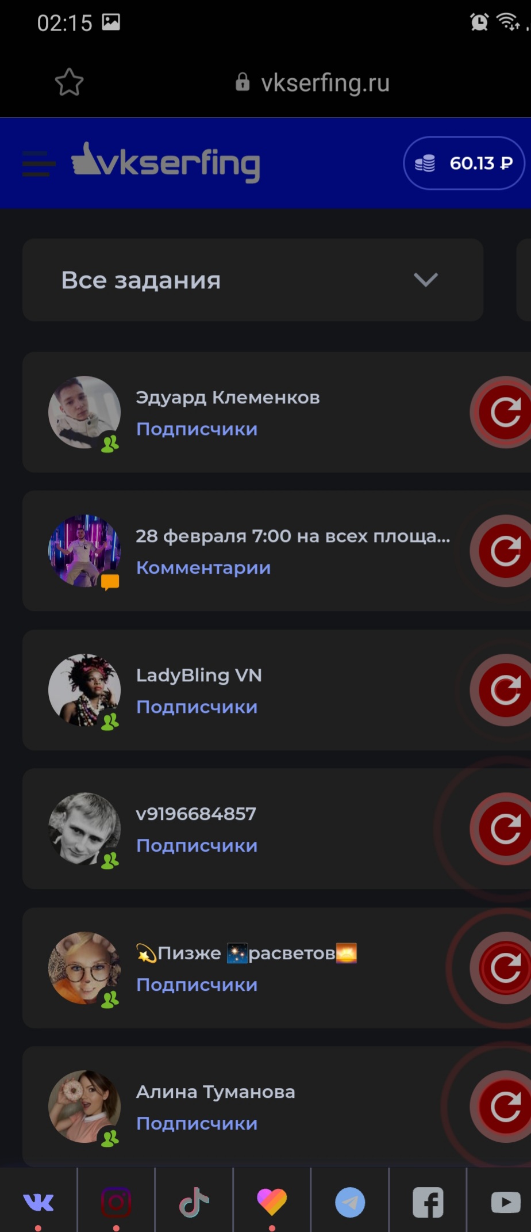Switch to the TikTok tab
531x1232 pixels.
coord(194,1202)
